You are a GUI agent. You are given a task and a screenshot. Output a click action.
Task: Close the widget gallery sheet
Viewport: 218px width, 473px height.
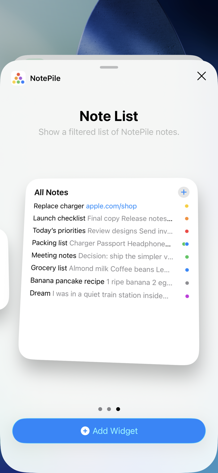point(202,76)
